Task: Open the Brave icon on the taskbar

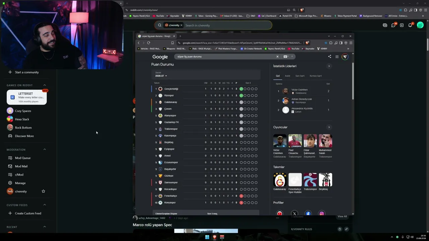Action: [x=214, y=237]
